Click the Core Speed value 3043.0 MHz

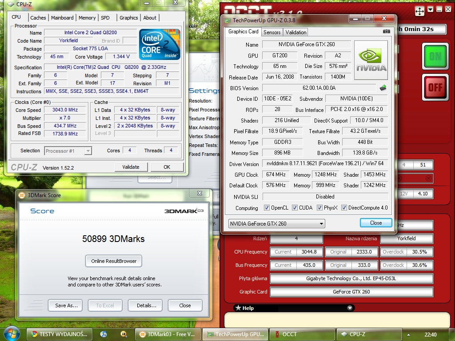pos(65,110)
